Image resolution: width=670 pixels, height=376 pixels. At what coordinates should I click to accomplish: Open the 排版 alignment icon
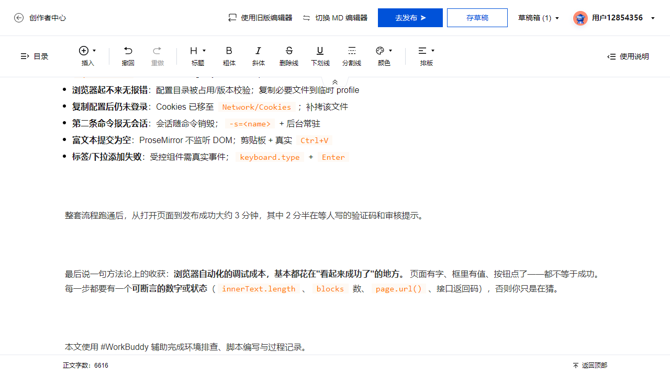[x=422, y=51]
